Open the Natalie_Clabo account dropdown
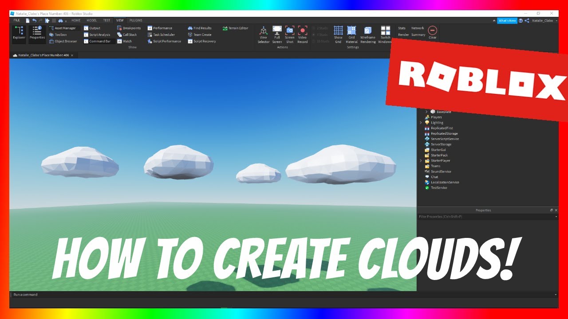This screenshot has height=319, width=568. (544, 20)
